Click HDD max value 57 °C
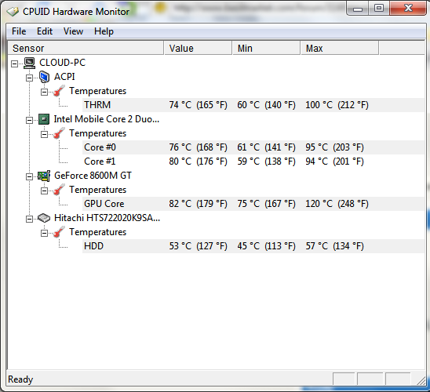 pos(334,246)
